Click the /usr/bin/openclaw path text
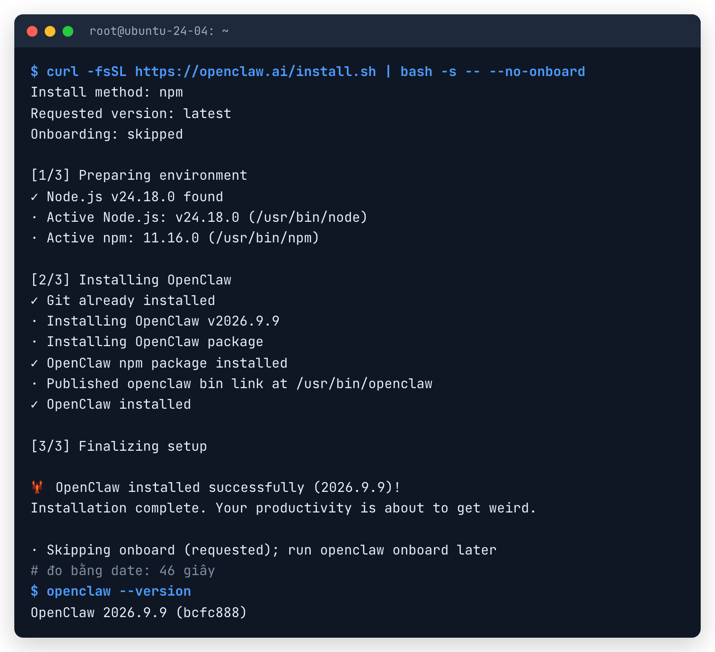Screen dimensions: 715x652 pos(365,384)
